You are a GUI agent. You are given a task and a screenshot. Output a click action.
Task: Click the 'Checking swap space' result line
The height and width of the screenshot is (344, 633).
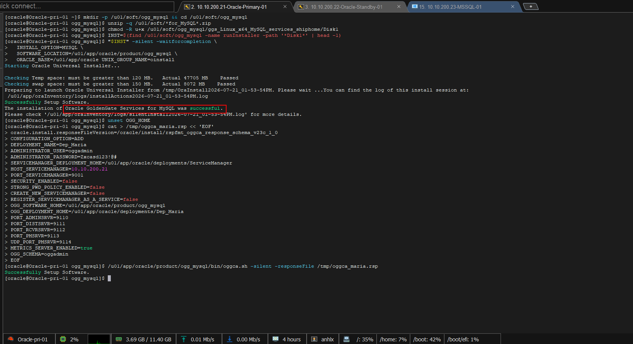[120, 84]
